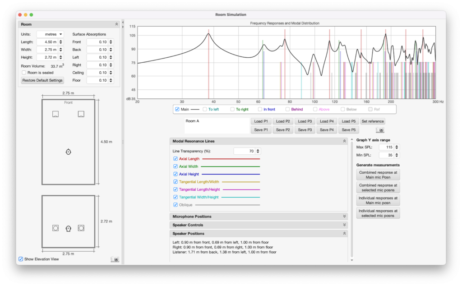Image resolution: width=462 pixels, height=286 pixels.
Task: Select the listener head icon in the elevation view
Action: (68, 228)
